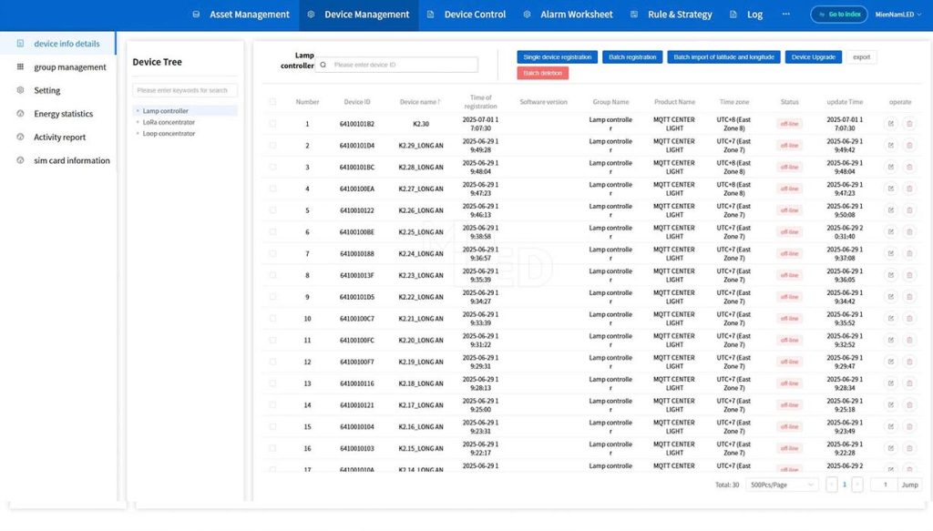Open Activity report in sidebar

tap(58, 137)
